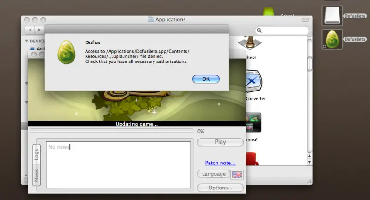Click OK in the Dofus error dialog
Image resolution: width=370 pixels, height=200 pixels.
click(206, 79)
